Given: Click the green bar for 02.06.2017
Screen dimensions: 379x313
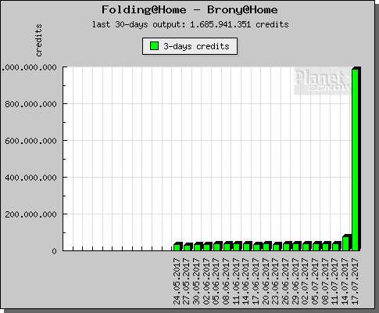Looking at the screenshot, I should point(206,247).
